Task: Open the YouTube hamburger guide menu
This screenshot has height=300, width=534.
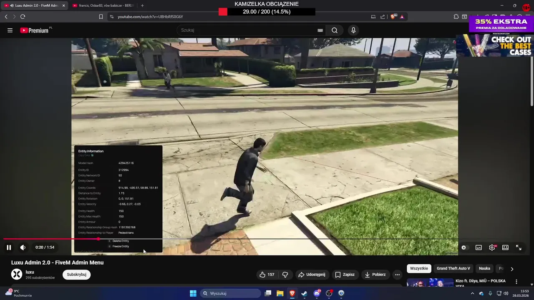Action: pos(10,30)
